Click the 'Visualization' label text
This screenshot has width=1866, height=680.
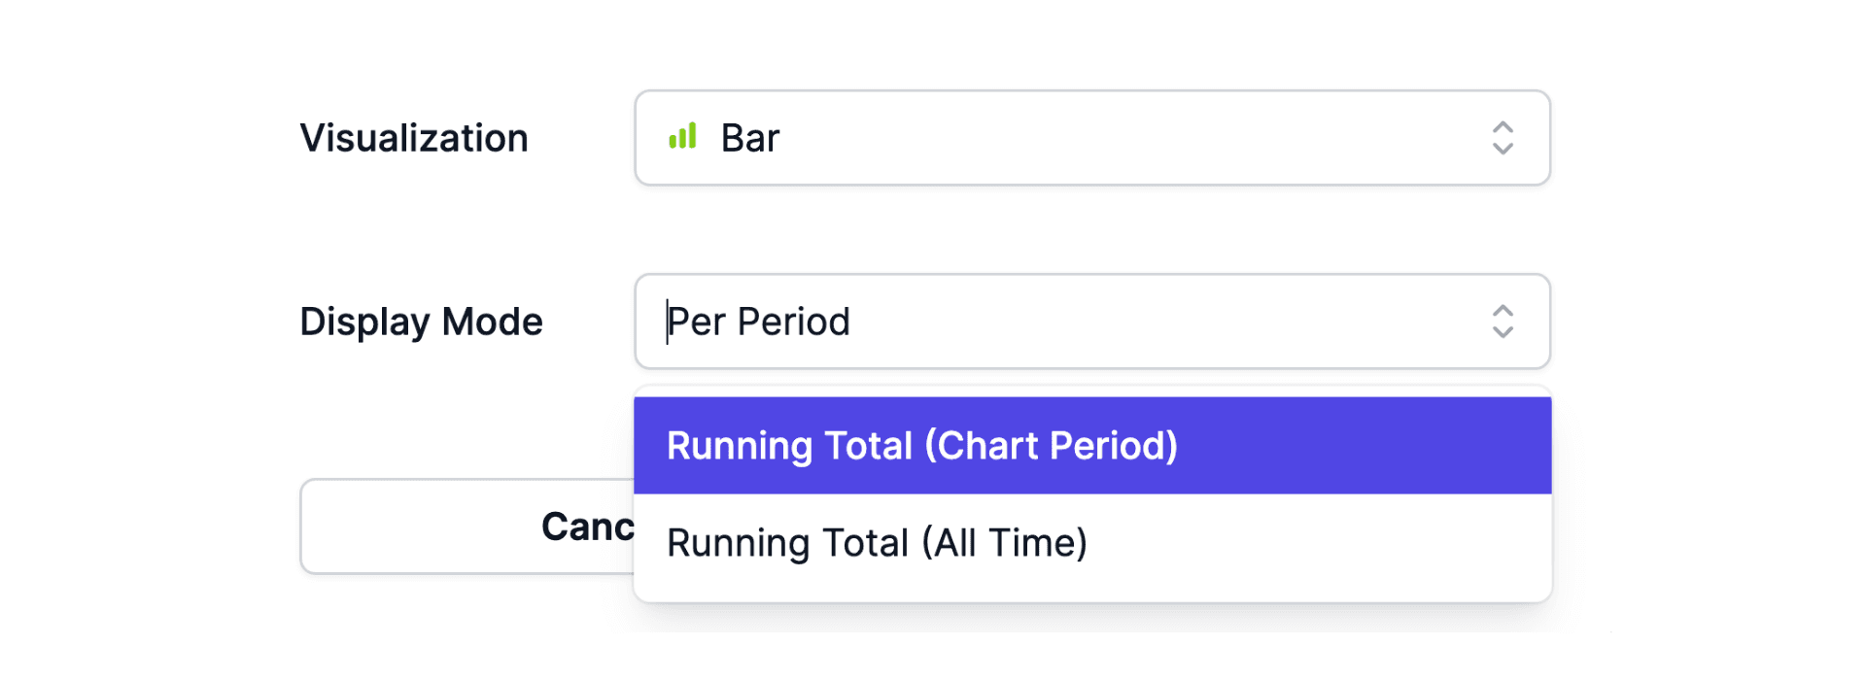point(414,138)
